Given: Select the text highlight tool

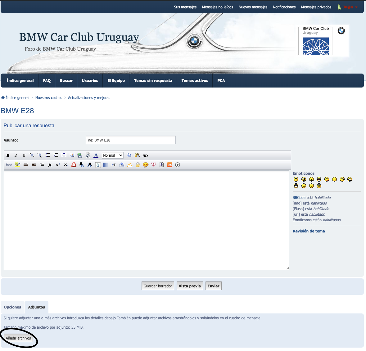Looking at the screenshot, I should click(17, 165).
